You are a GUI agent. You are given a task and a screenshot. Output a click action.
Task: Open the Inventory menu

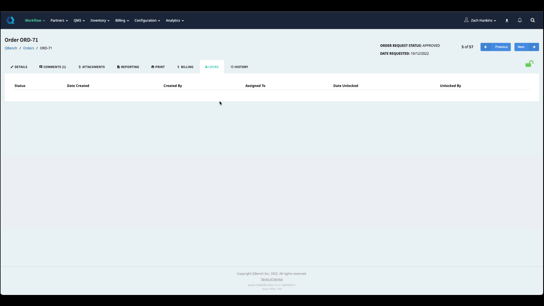point(100,20)
